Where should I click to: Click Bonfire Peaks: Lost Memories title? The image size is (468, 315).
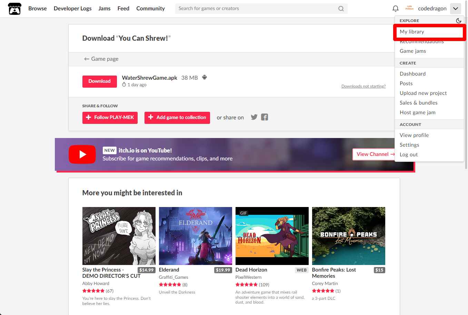[x=334, y=273]
